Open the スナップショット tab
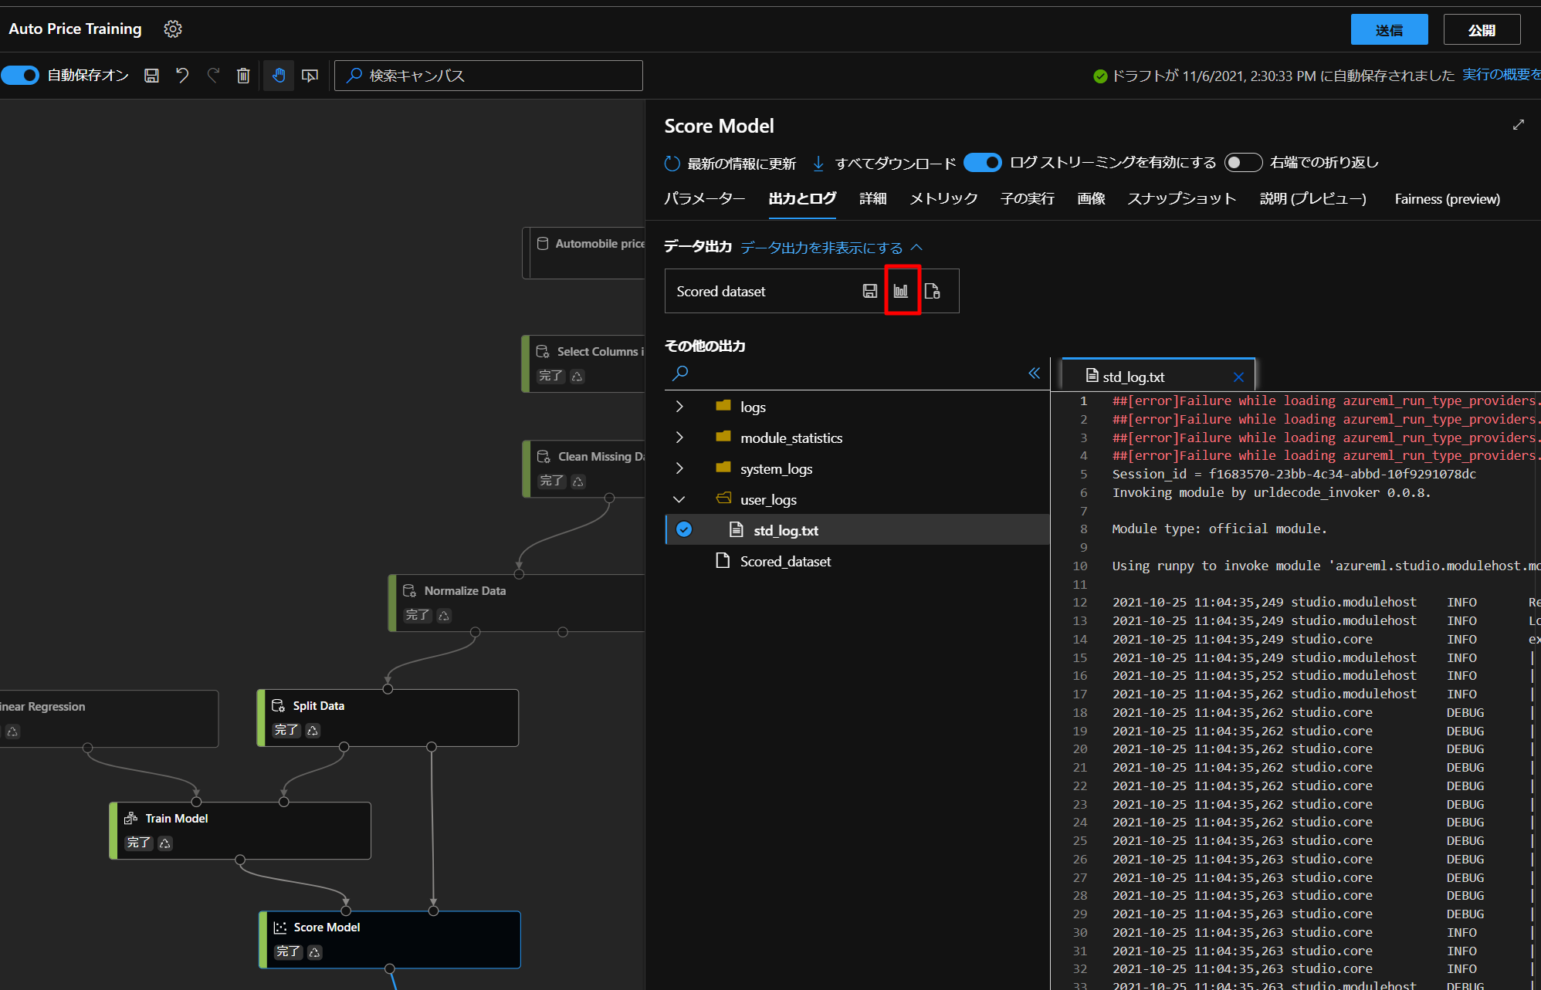Viewport: 1541px width, 990px height. (1181, 199)
